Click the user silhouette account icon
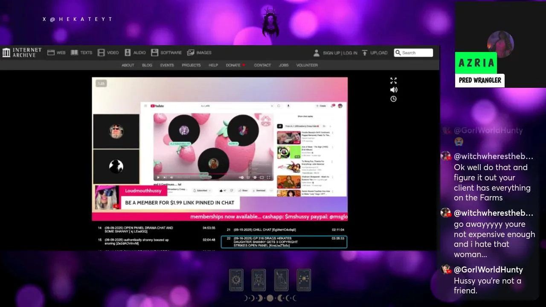This screenshot has width=546, height=307. 317,53
